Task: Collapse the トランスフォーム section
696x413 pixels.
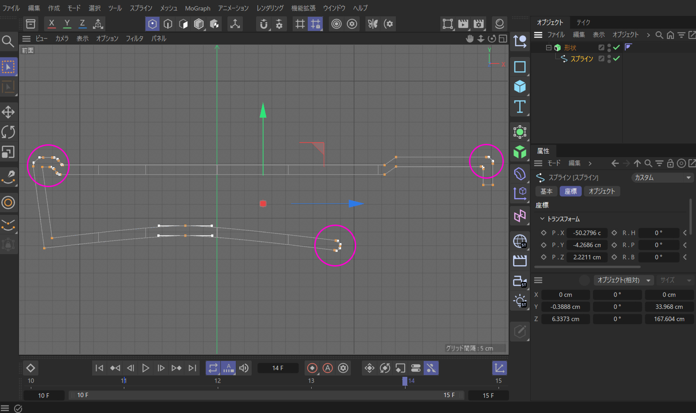Action: coord(542,219)
